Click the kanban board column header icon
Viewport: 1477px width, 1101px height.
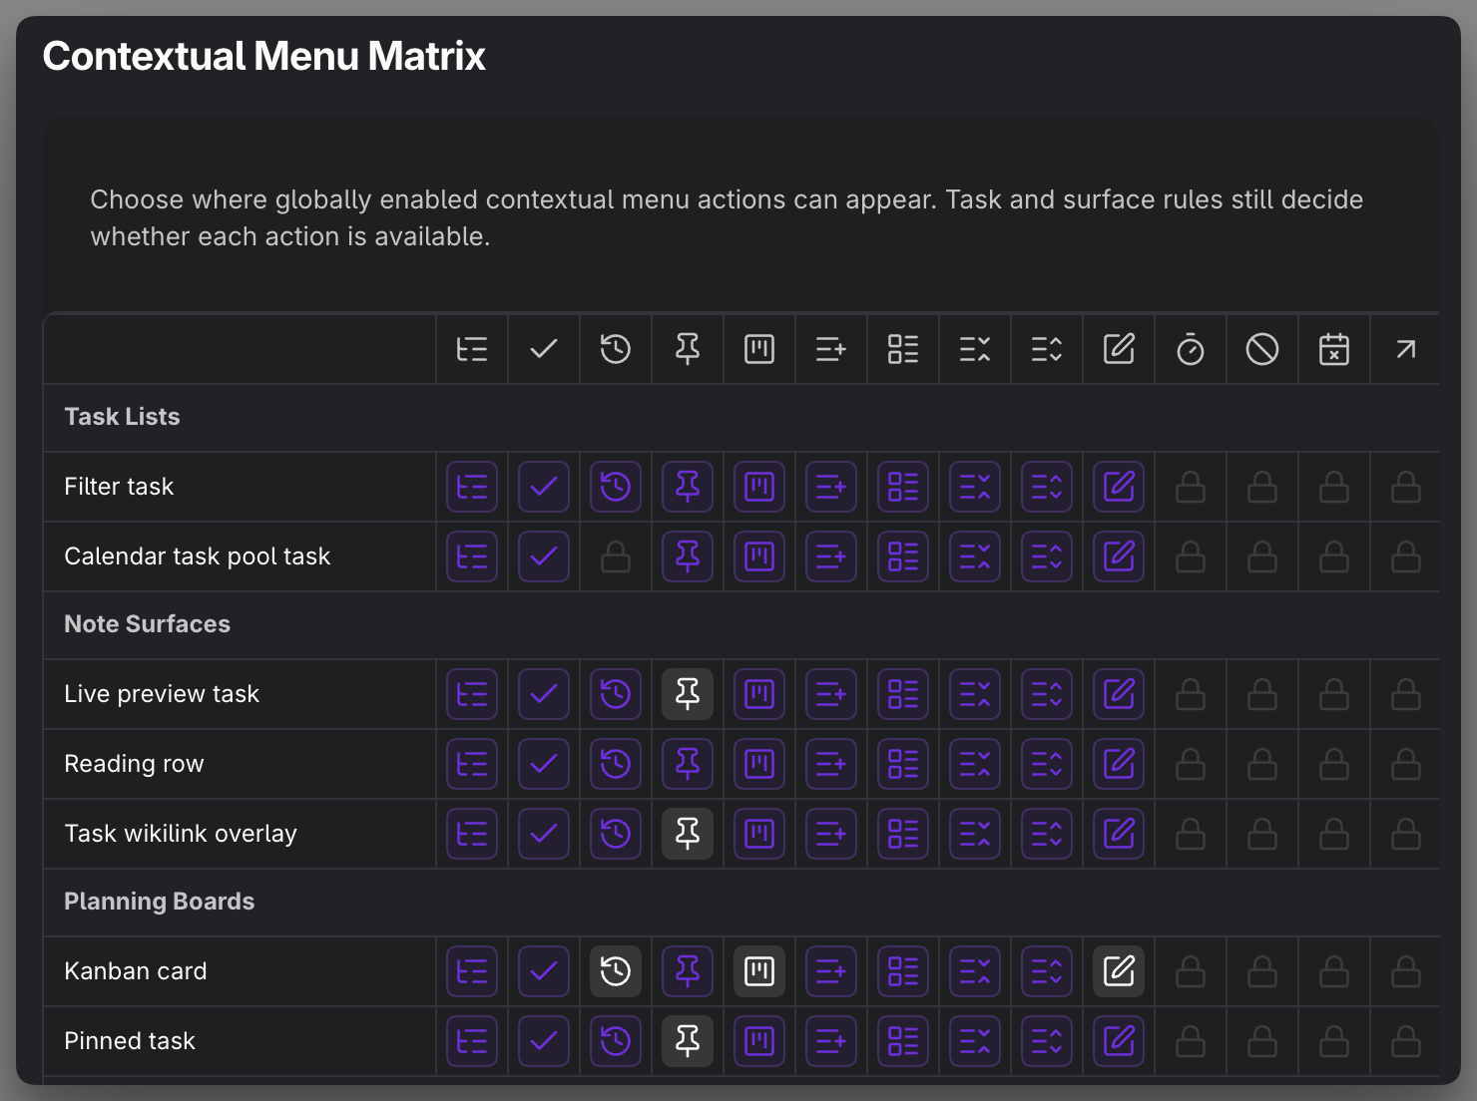(x=759, y=349)
